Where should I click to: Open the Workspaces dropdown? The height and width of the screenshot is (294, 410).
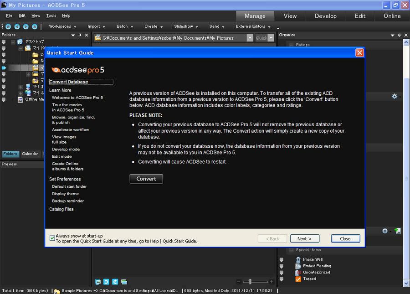tap(62, 26)
